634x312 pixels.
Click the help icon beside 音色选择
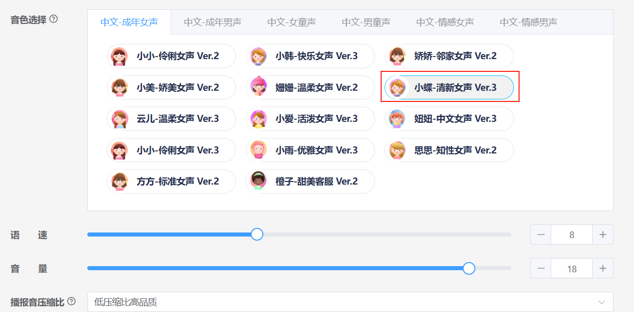pos(54,19)
